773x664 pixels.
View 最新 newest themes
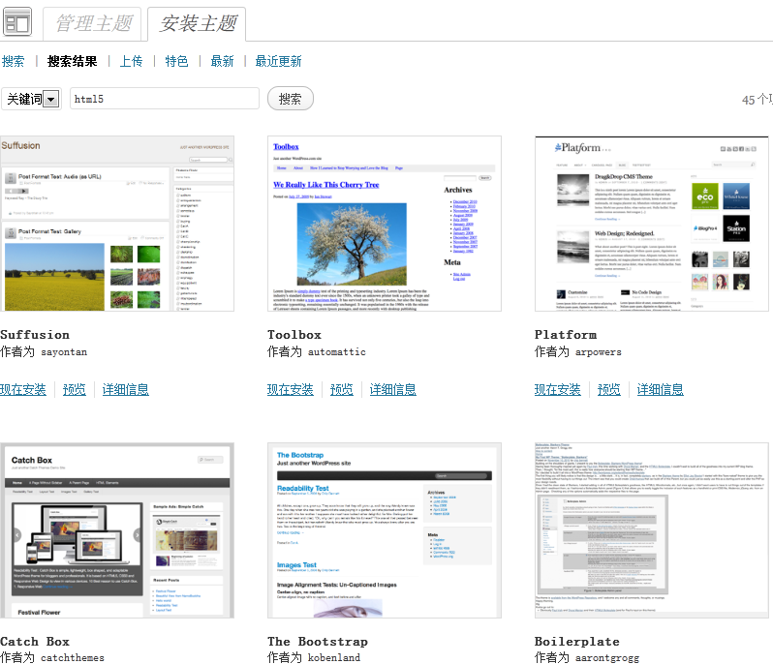pyautogui.click(x=222, y=61)
